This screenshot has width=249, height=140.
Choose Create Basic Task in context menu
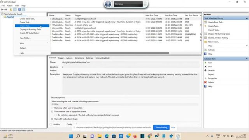[x=27, y=19]
